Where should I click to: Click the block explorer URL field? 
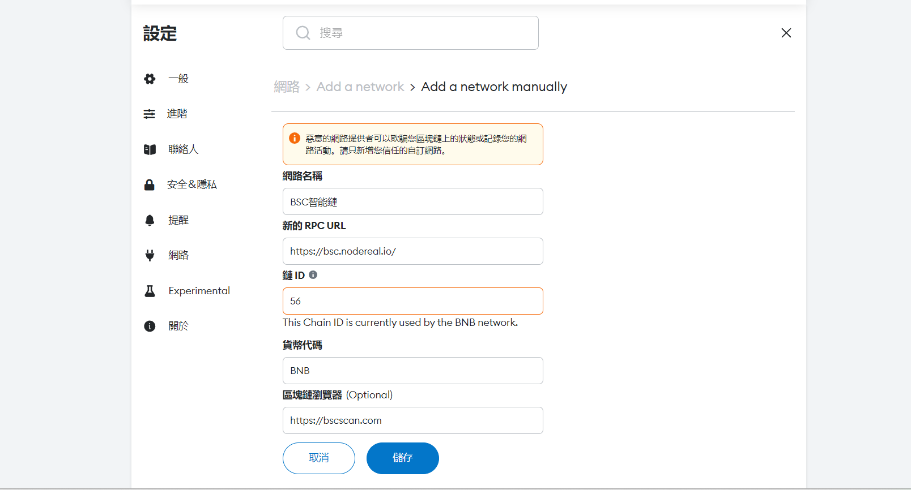[x=412, y=420]
